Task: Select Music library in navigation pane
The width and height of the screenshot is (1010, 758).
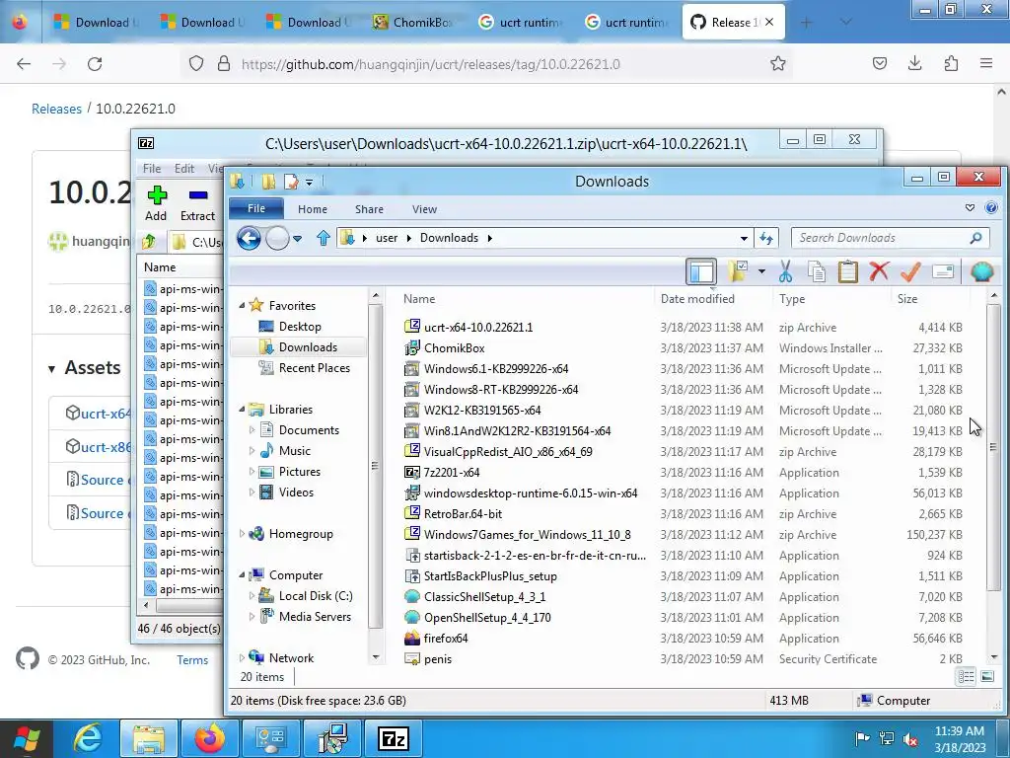Action: click(x=294, y=450)
